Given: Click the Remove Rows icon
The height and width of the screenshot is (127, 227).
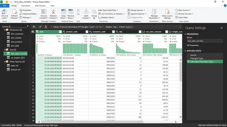Looking at the screenshot, I should (71, 12).
